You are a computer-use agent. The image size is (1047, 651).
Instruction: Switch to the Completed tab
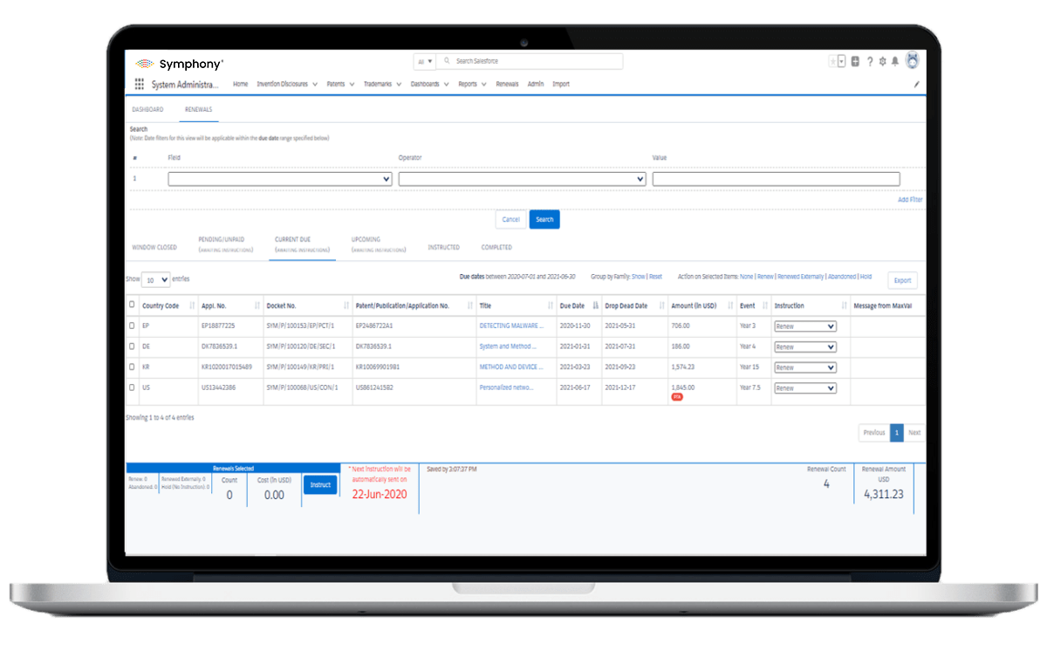[x=496, y=248]
